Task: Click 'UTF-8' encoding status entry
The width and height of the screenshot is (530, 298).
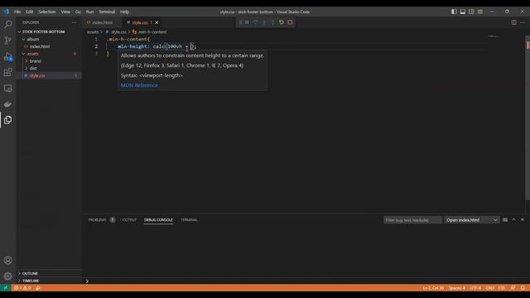Action: tap(475, 288)
